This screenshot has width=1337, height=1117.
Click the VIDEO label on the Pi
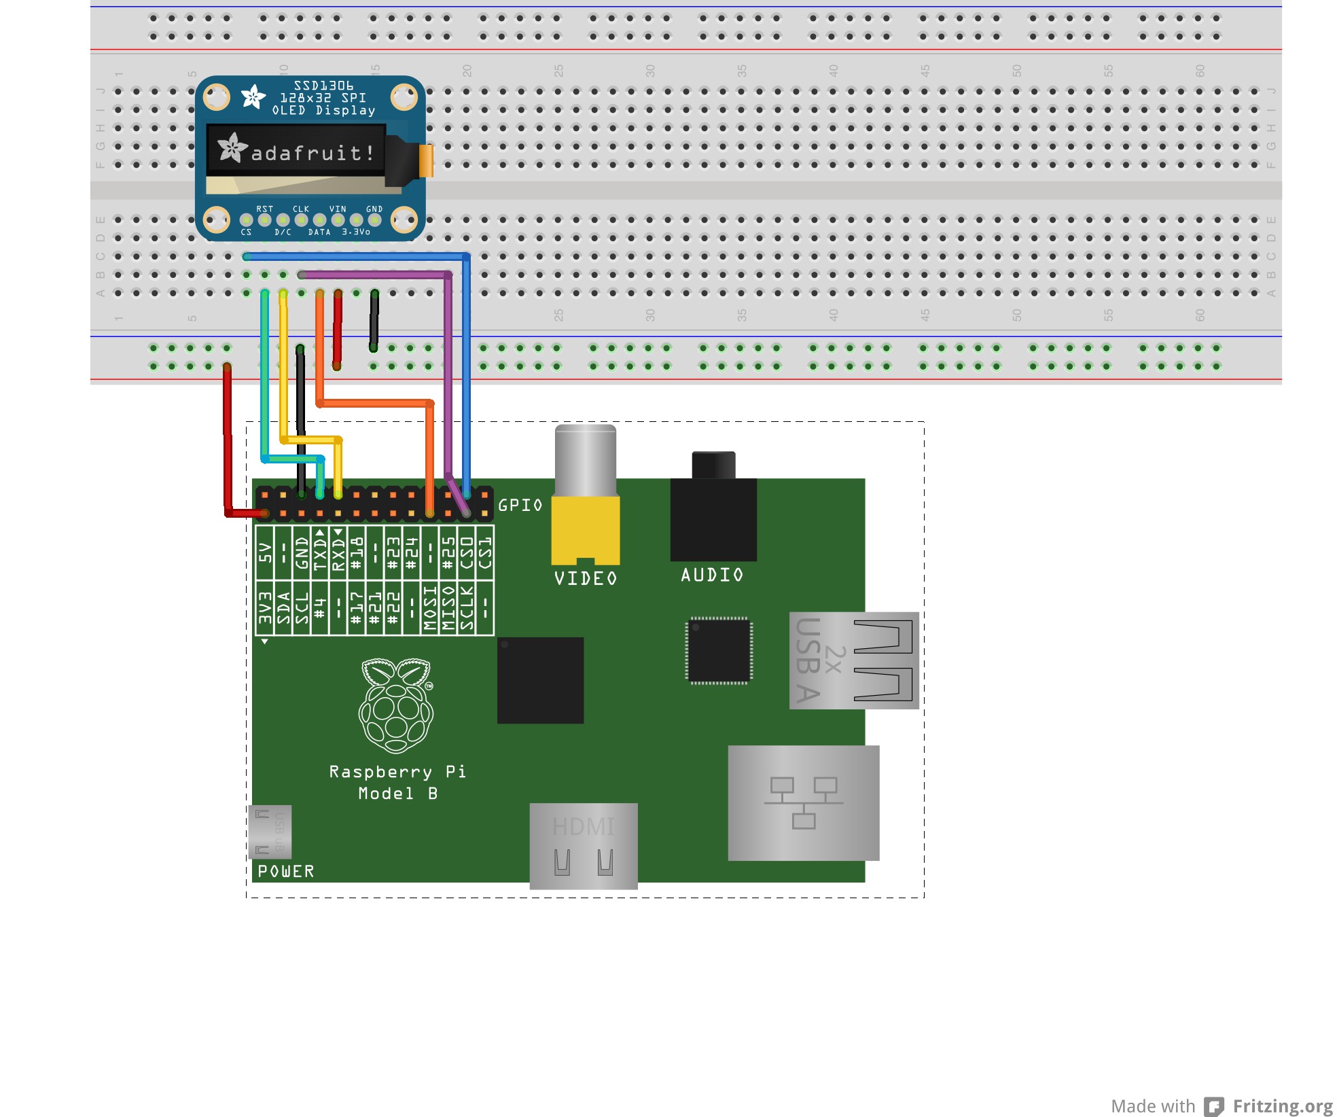(586, 579)
